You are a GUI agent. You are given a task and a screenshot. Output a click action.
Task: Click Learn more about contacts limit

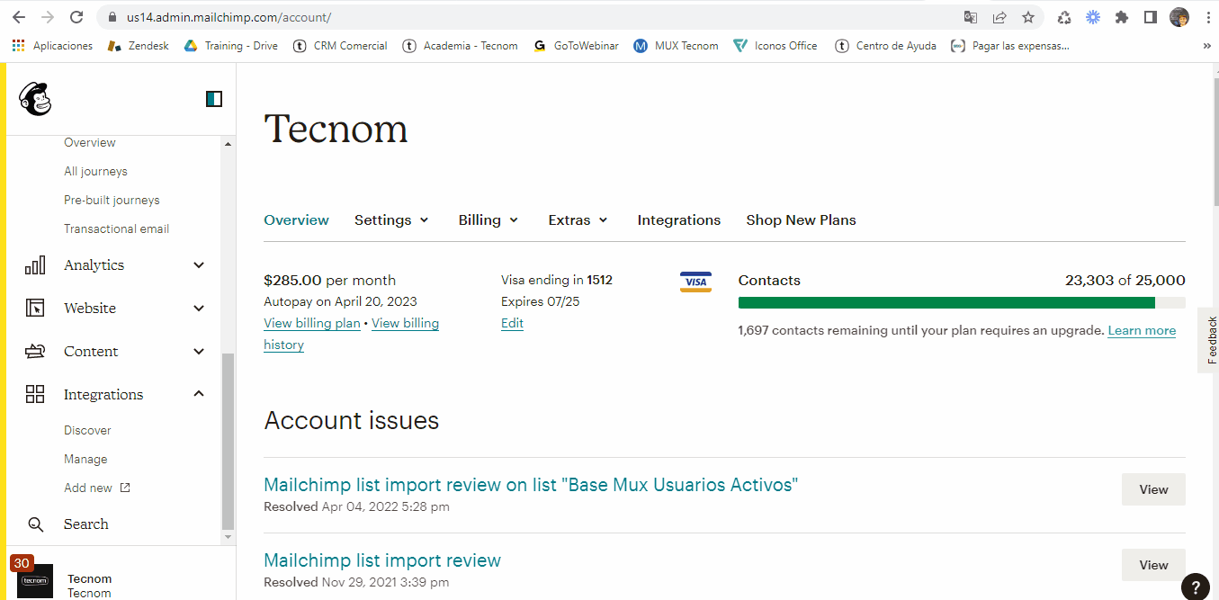tap(1142, 330)
